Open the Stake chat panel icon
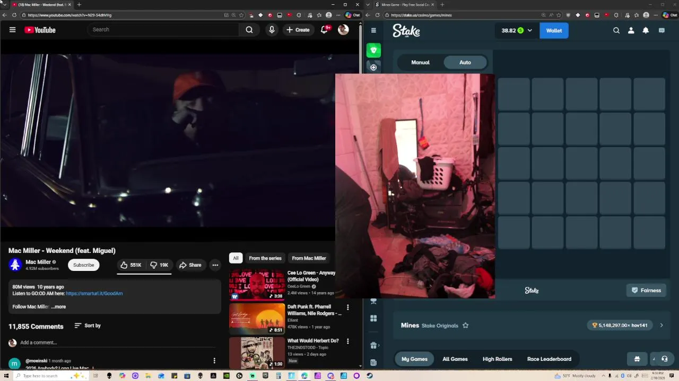The width and height of the screenshot is (679, 381). point(661,30)
